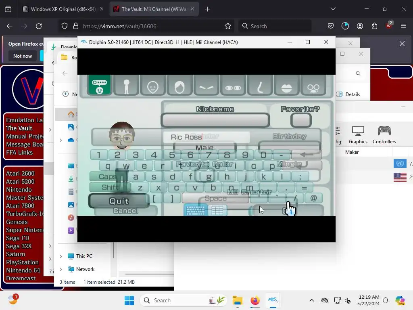
Task: Open the Mii glasses and features tab
Action: pos(313,85)
